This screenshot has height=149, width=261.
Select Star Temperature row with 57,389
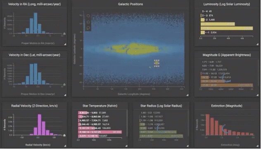[x=100, y=113]
